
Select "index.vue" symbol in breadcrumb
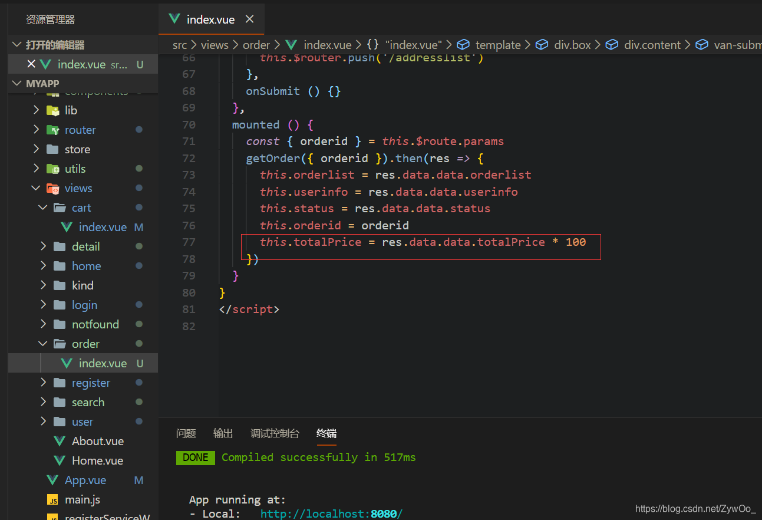[x=414, y=45]
